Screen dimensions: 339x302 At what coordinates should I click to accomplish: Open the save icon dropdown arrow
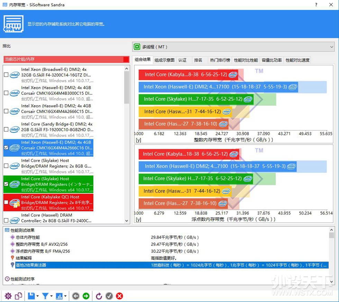[37, 296]
